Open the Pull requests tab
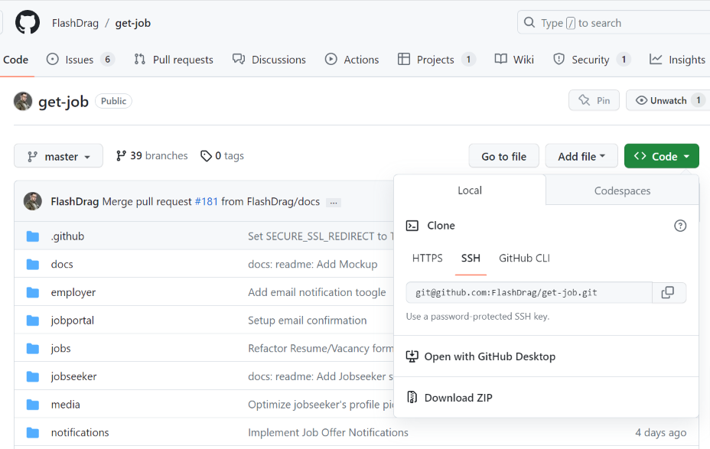Screen dimensions: 710x449 click(x=174, y=60)
